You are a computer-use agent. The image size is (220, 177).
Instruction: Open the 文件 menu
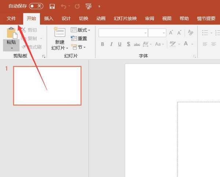coord(11,19)
